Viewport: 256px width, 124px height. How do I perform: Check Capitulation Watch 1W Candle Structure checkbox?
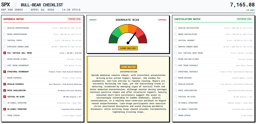[176, 103]
